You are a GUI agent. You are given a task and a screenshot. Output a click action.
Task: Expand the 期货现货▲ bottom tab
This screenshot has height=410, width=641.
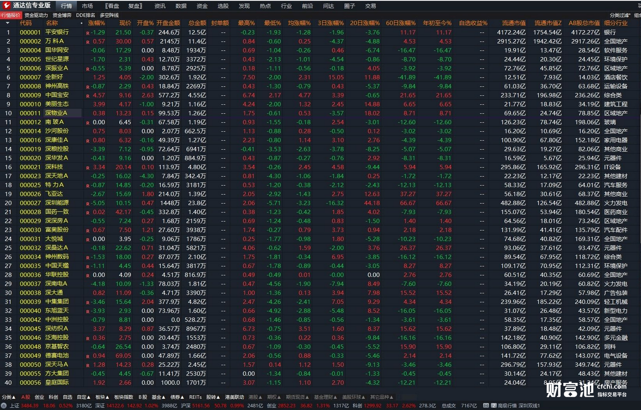297,397
